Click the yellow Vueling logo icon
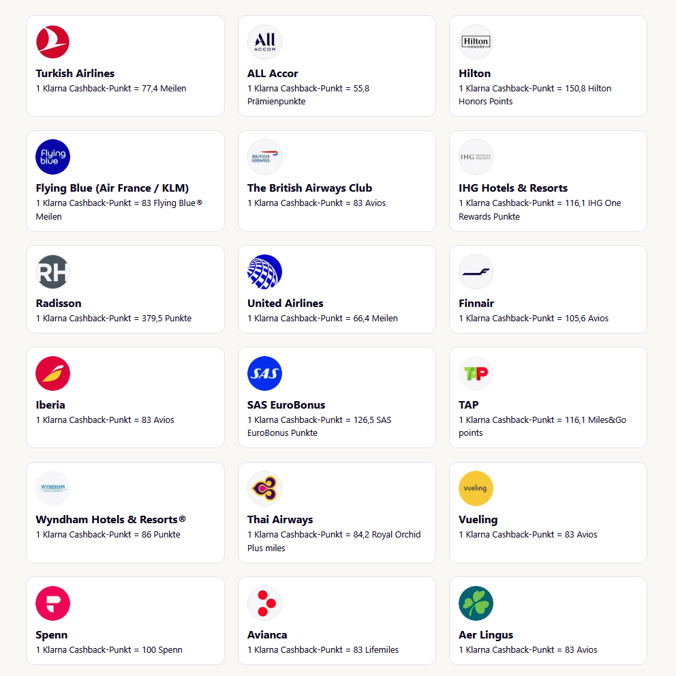The image size is (676, 676). click(476, 488)
